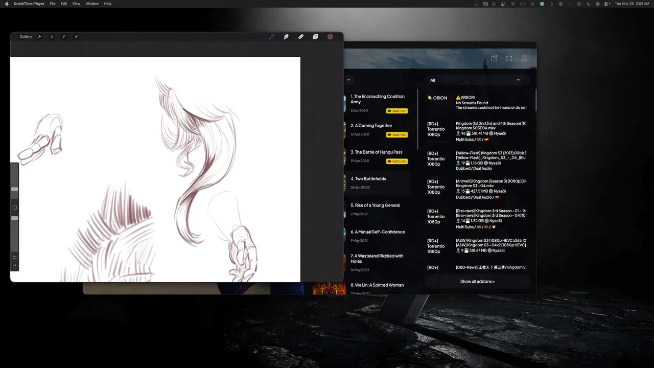
Task: Open the Adjustments magic wand menu
Action: [x=52, y=37]
